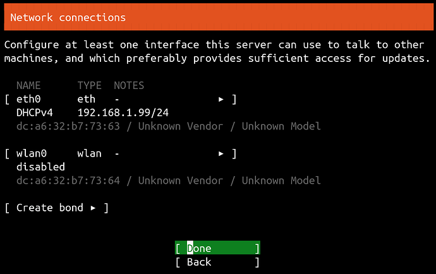Click the DHCPv4 label under eth0
The image size is (436, 274).
[35, 113]
